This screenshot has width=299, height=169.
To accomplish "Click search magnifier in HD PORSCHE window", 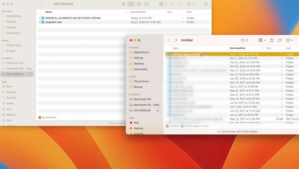I will 206,4.
